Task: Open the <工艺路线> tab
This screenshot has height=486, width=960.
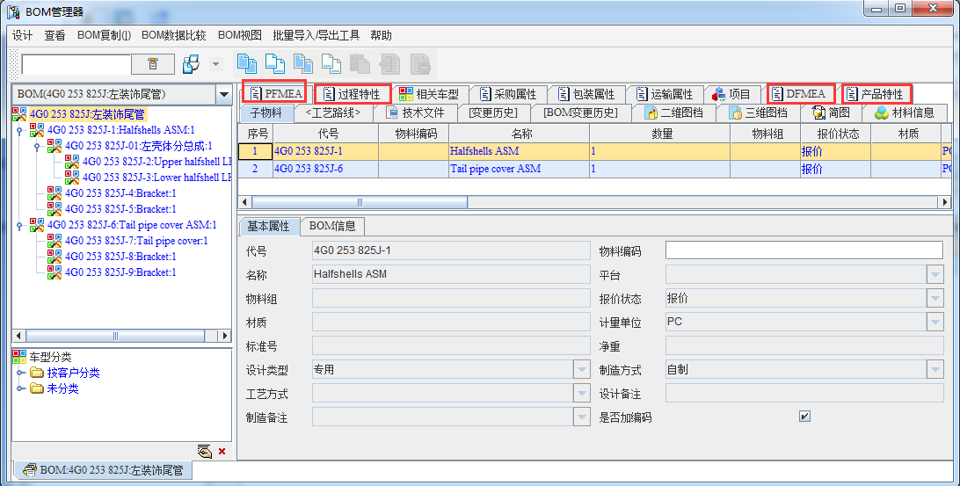Action: [331, 112]
